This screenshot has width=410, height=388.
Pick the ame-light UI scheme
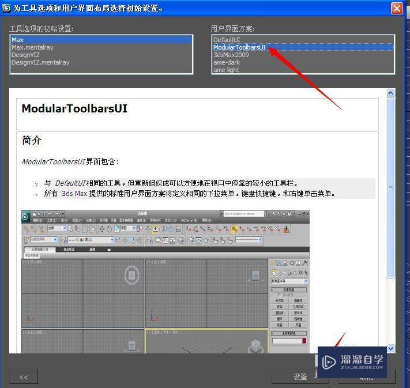(303, 70)
